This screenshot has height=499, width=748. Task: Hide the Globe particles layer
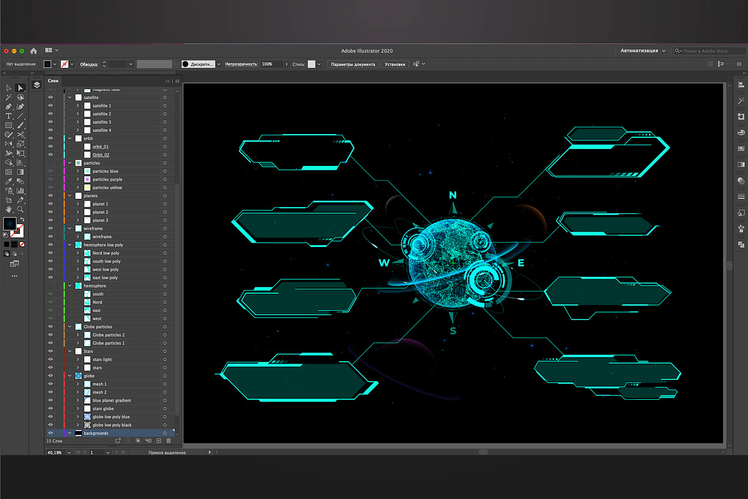click(x=50, y=327)
